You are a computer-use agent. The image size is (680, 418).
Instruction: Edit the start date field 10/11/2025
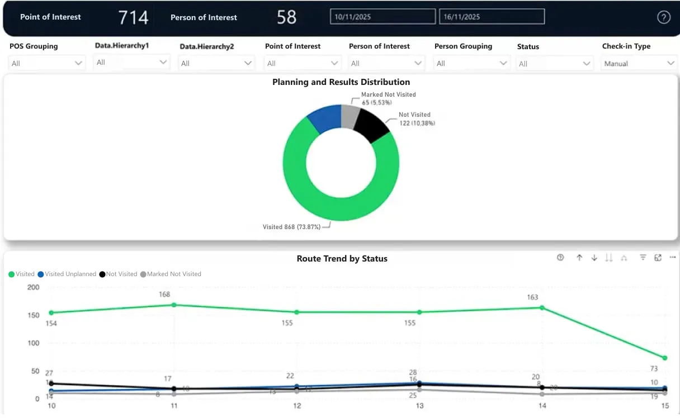tap(382, 17)
